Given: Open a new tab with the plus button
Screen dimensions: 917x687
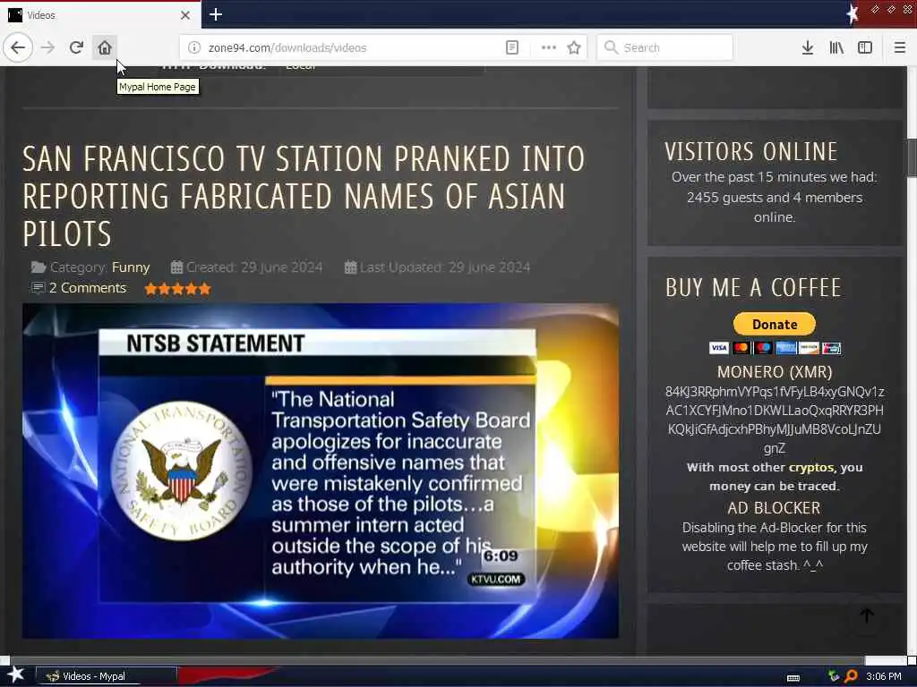Looking at the screenshot, I should [x=215, y=14].
